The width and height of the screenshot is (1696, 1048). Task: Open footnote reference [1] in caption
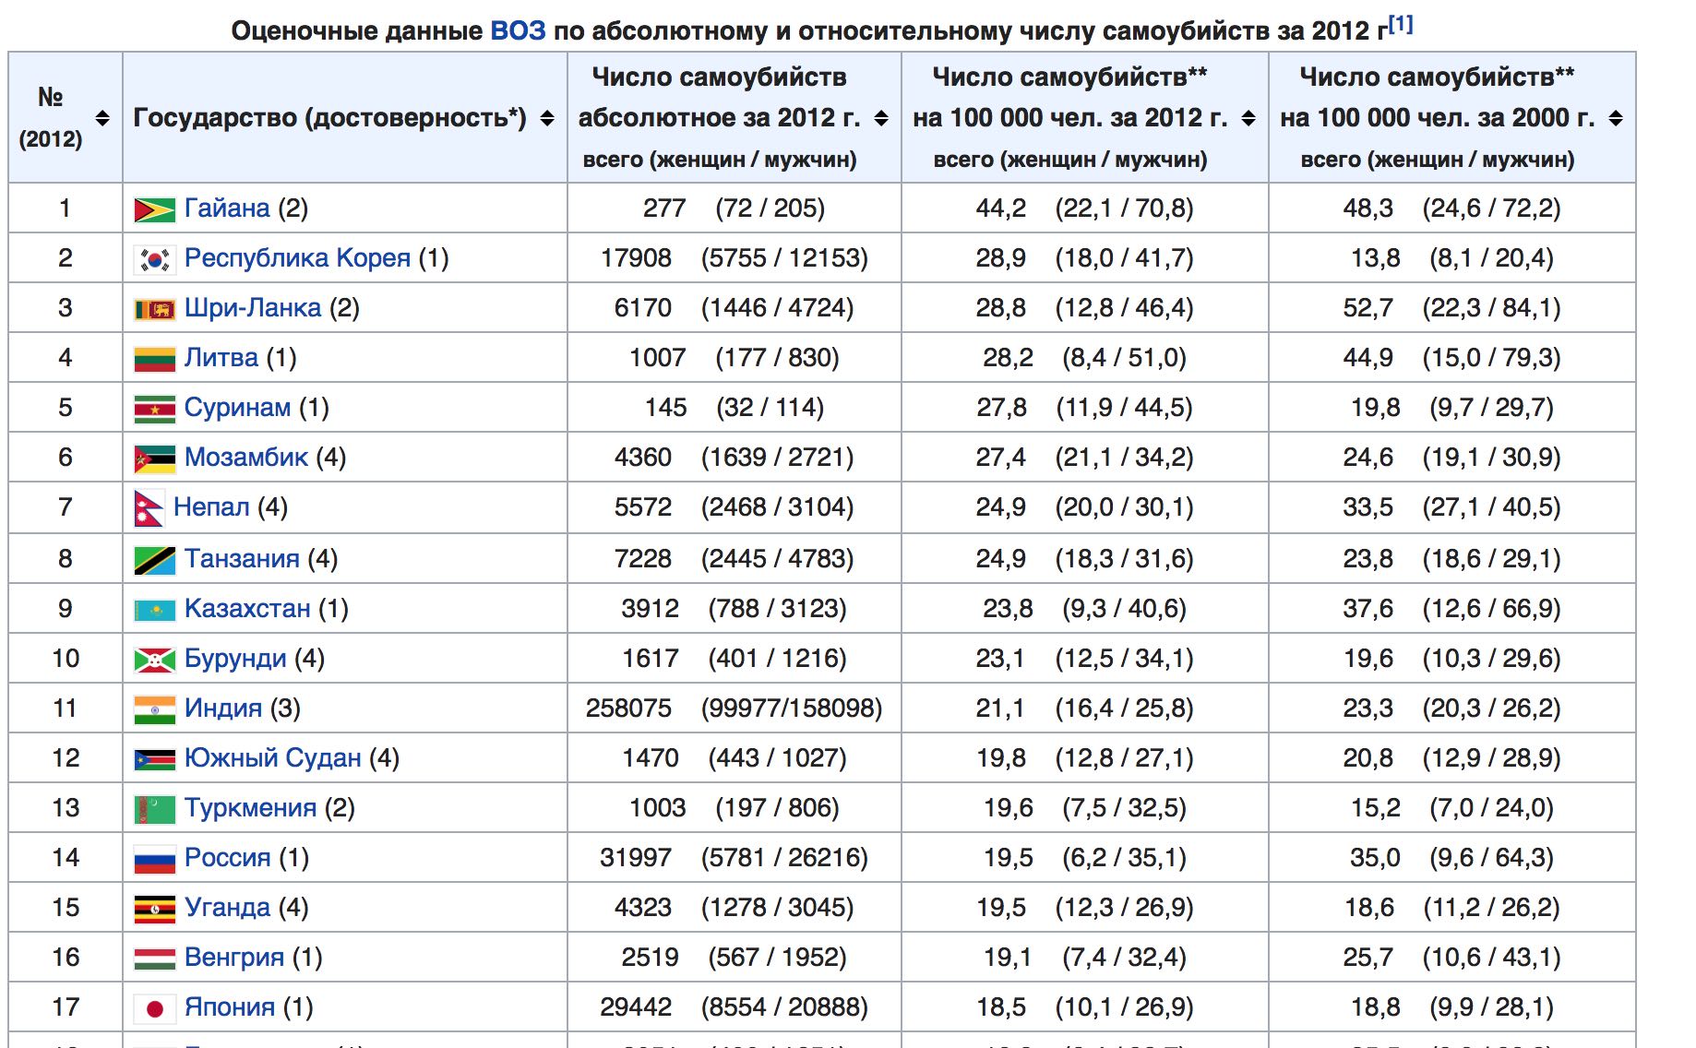pyautogui.click(x=1400, y=24)
